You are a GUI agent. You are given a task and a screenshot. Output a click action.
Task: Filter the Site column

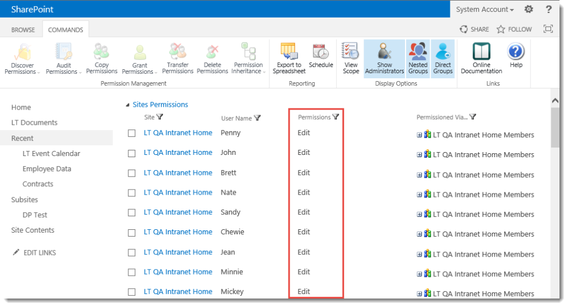point(160,116)
